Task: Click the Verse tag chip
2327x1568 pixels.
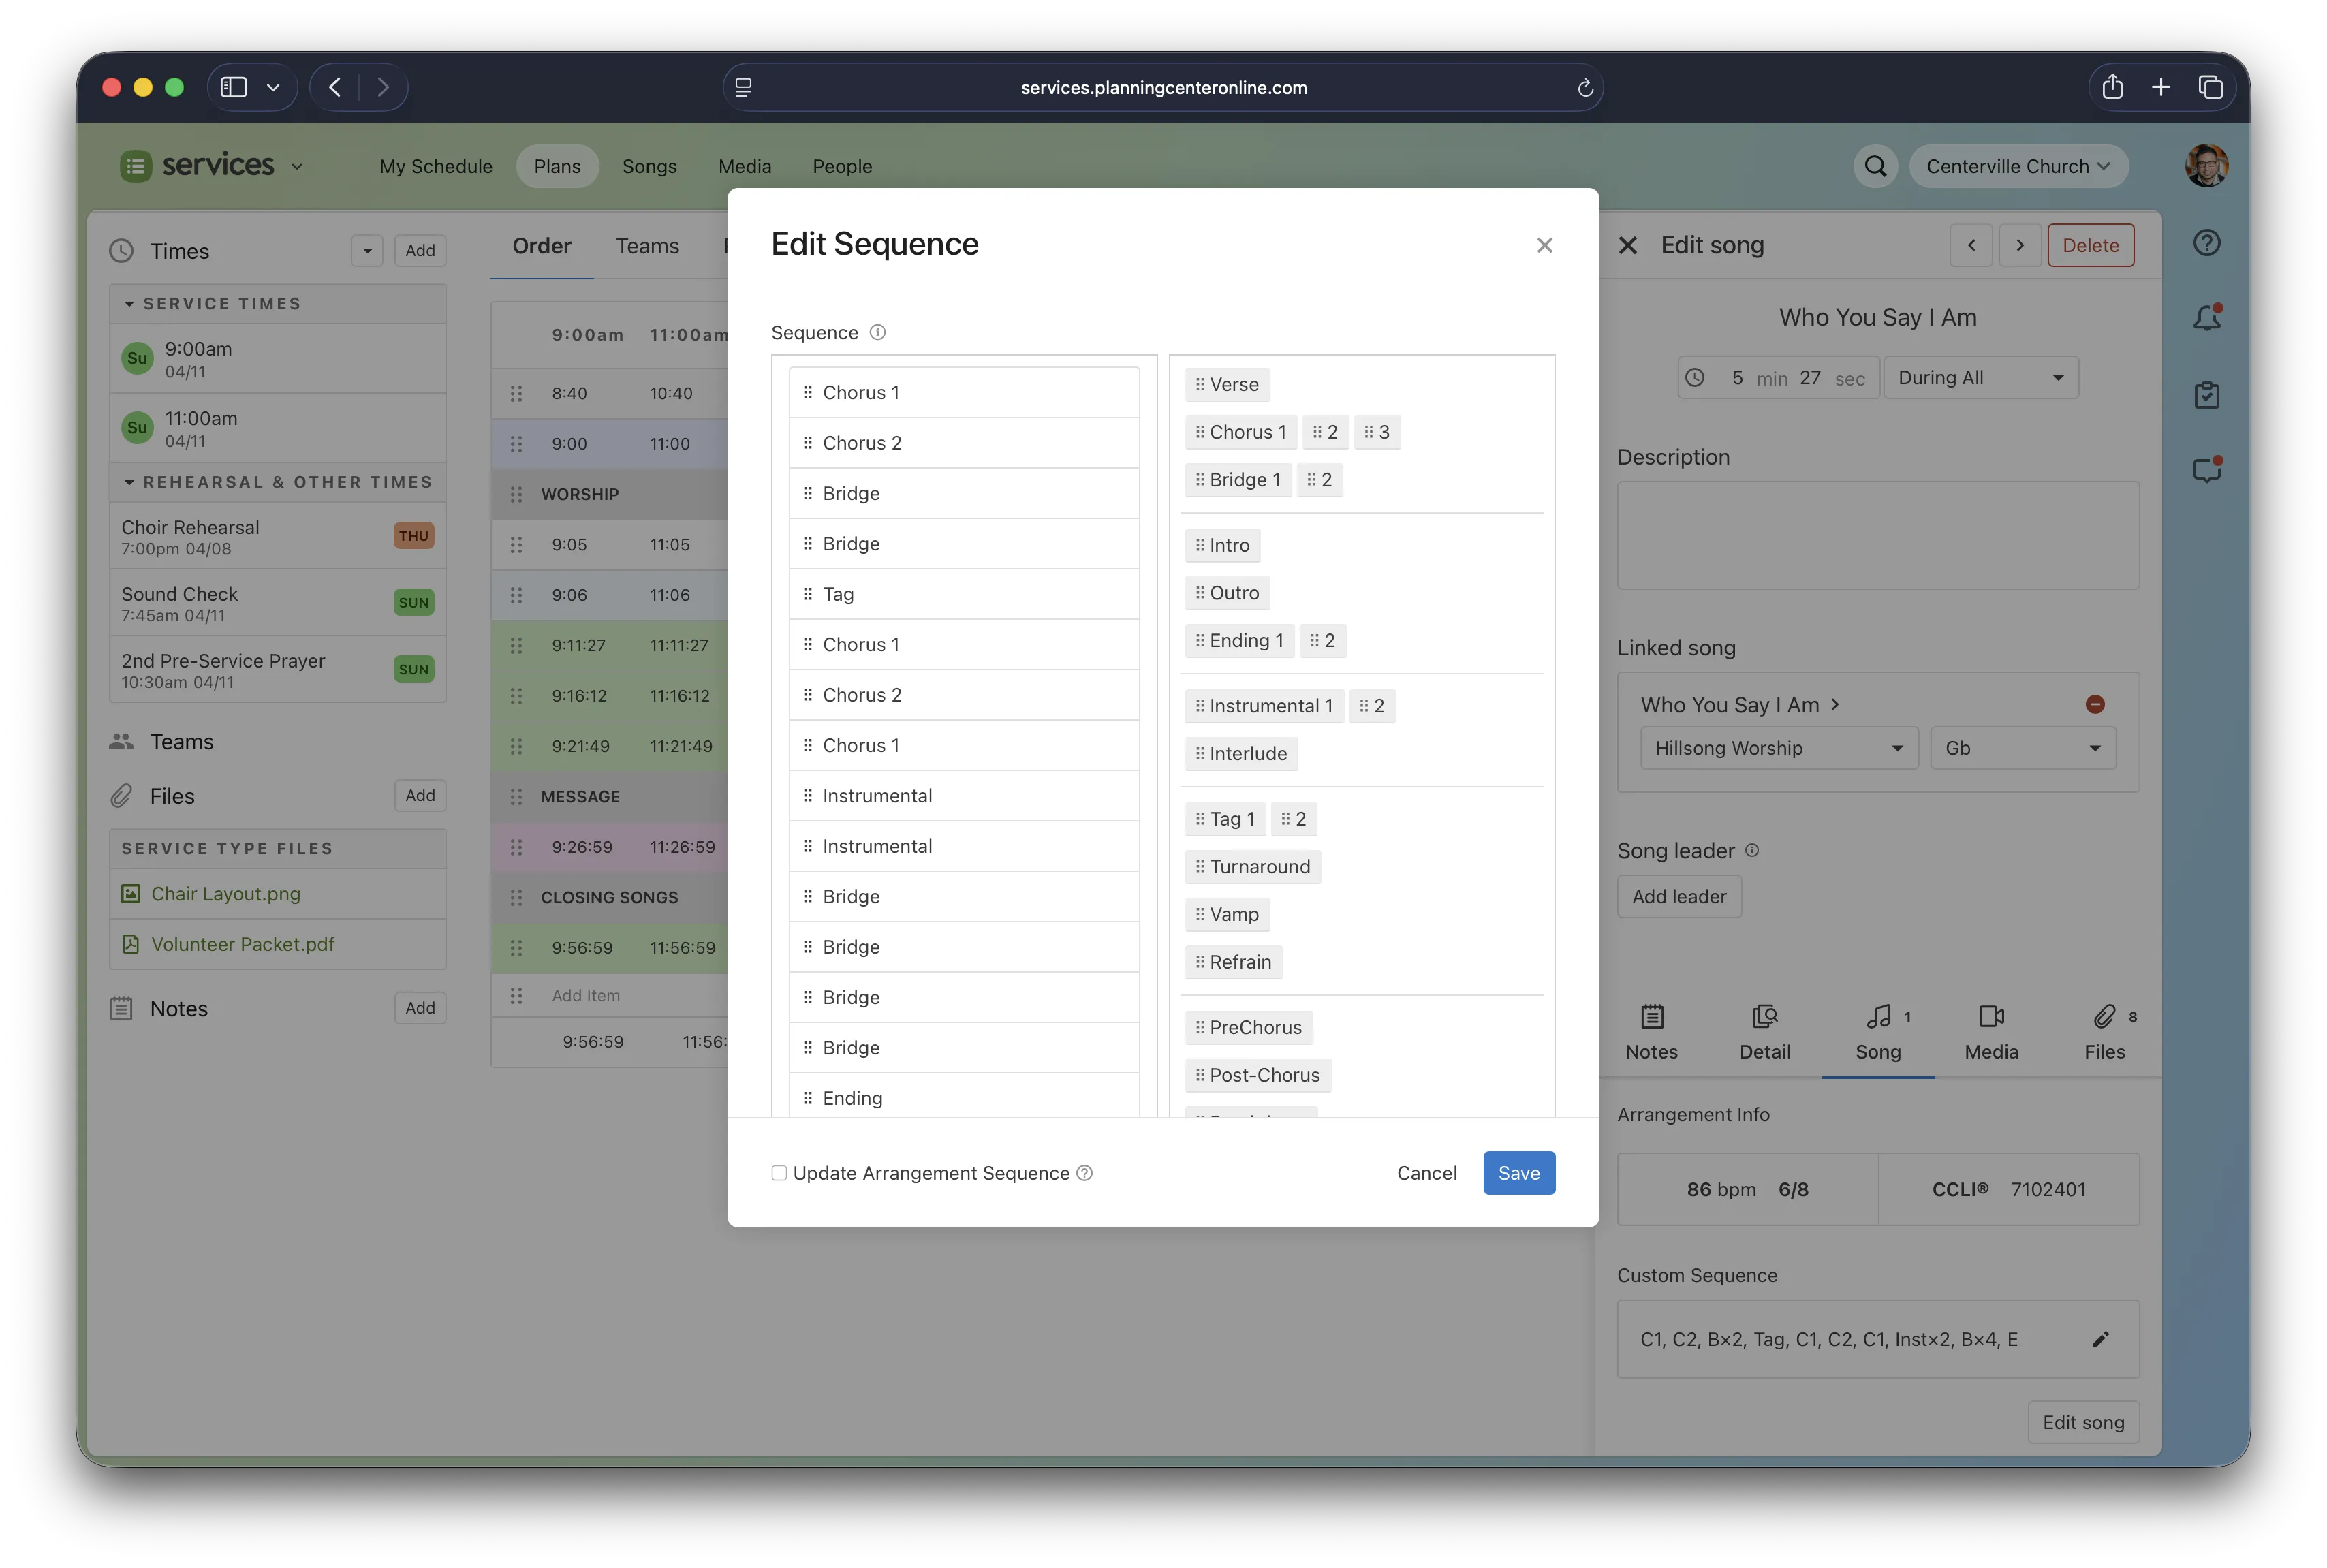Action: point(1227,384)
